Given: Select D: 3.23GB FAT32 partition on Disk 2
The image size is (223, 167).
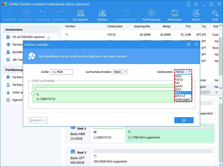Looking at the screenshot, I should (x=108, y=134).
